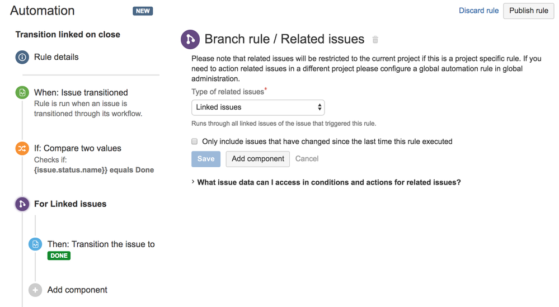
Task: Delete the branch rule via the trash icon
Action: click(x=375, y=40)
